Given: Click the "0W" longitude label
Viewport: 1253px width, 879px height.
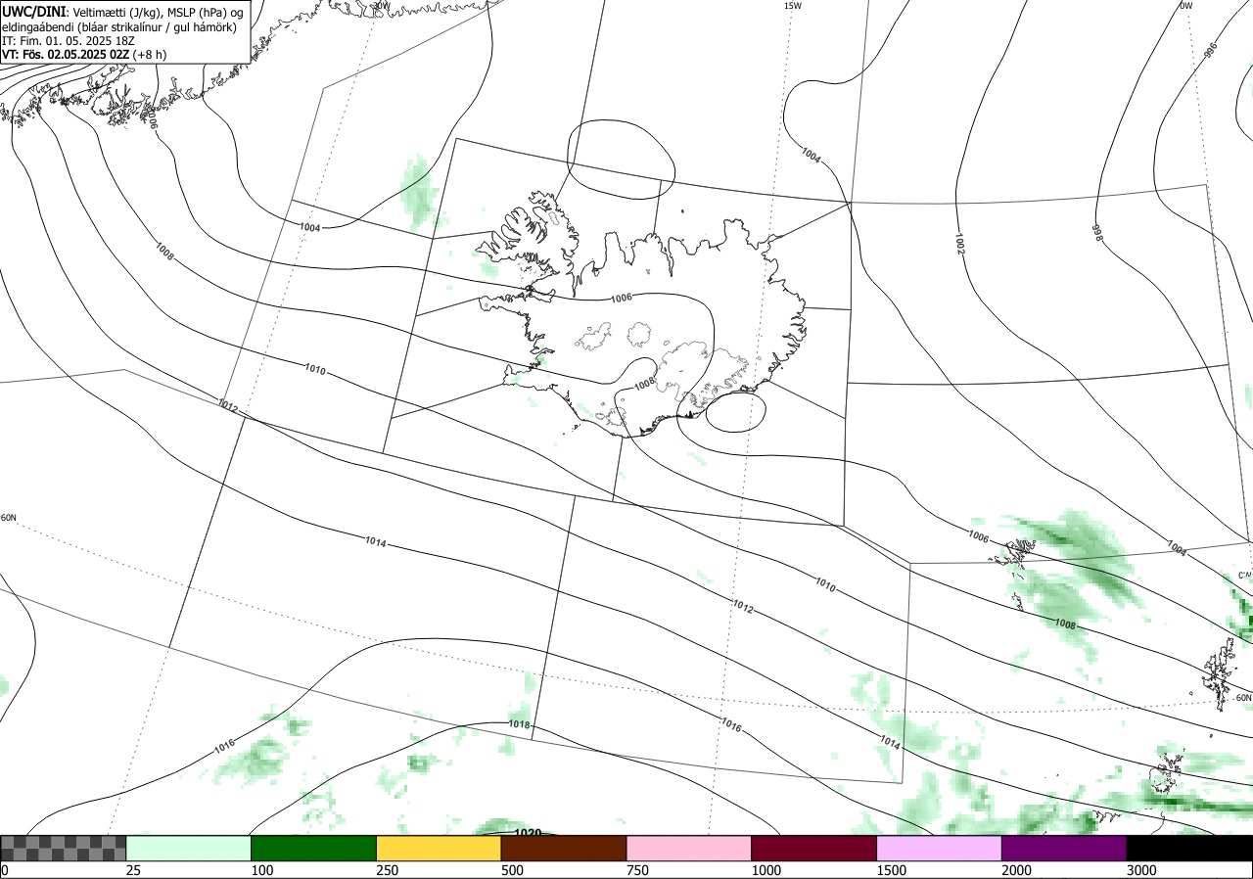Looking at the screenshot, I should pyautogui.click(x=1186, y=6).
